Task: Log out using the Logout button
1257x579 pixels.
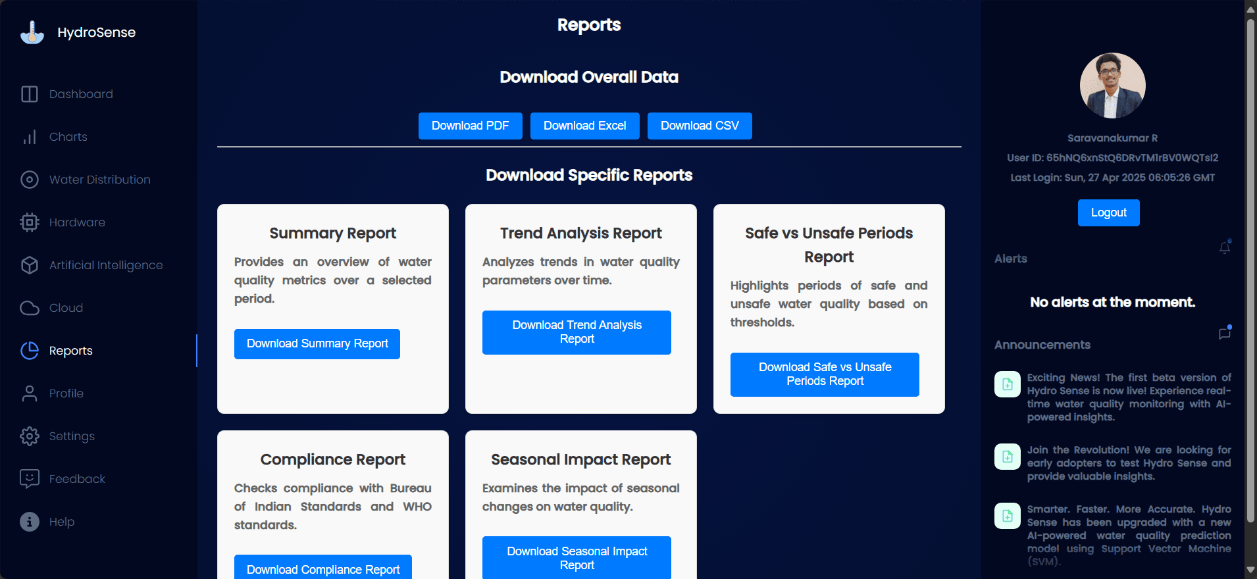Action: [1109, 213]
